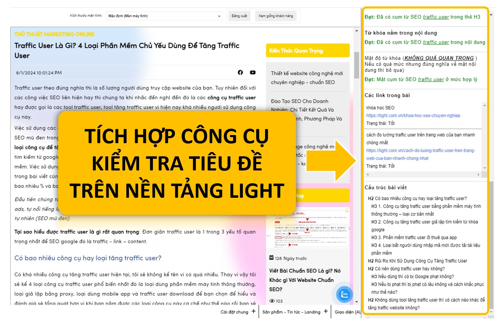
Task: Open Sản phẩm - Tin tức - Landing tab
Action: (x=291, y=312)
